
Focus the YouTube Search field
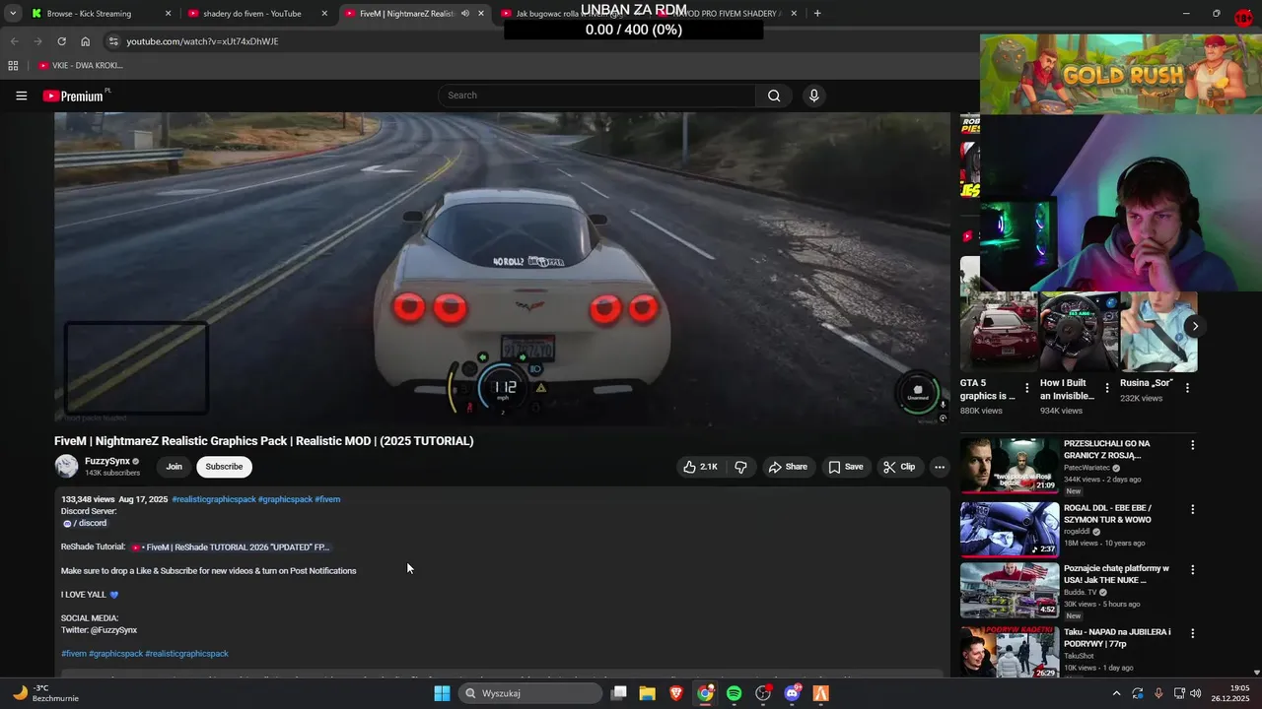(x=596, y=96)
